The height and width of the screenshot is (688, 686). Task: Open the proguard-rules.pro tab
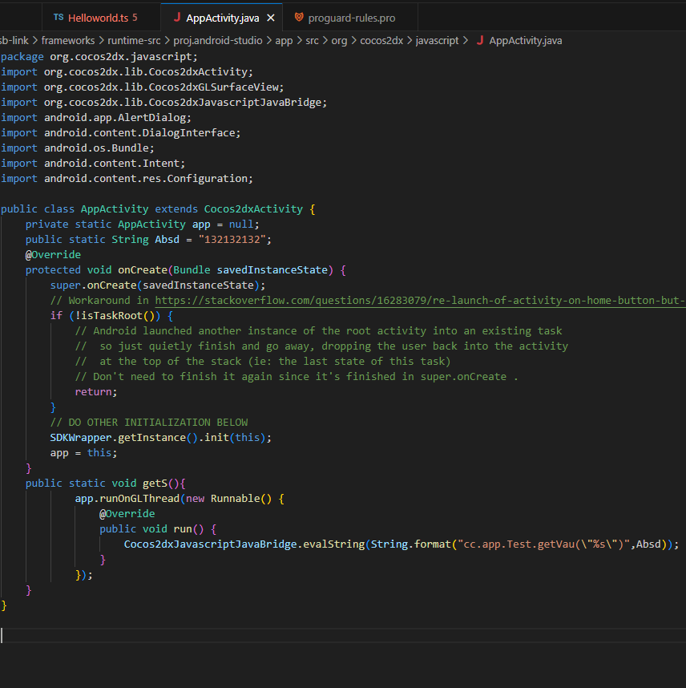[x=351, y=18]
